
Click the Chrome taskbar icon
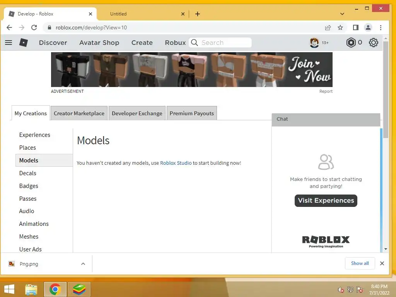(x=55, y=289)
